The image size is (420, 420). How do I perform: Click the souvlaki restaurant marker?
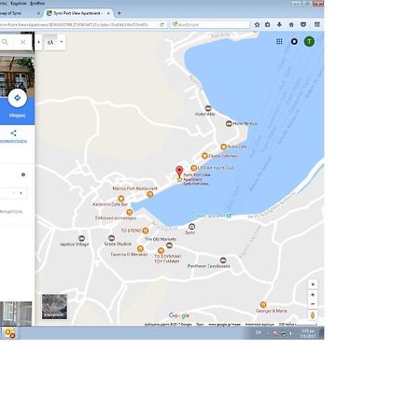[x=161, y=250]
